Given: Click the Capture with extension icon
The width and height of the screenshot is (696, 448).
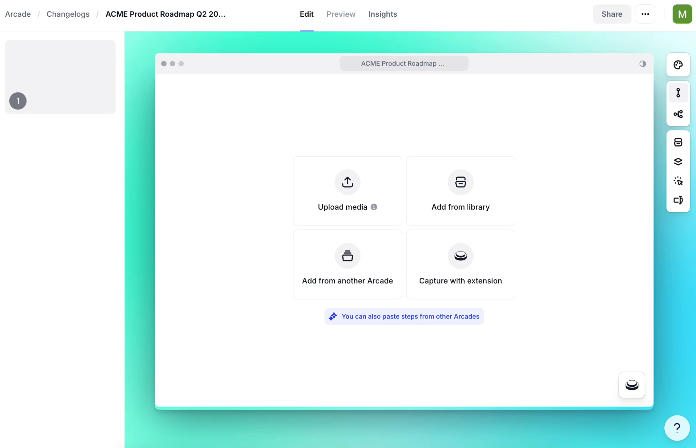Looking at the screenshot, I should 460,256.
